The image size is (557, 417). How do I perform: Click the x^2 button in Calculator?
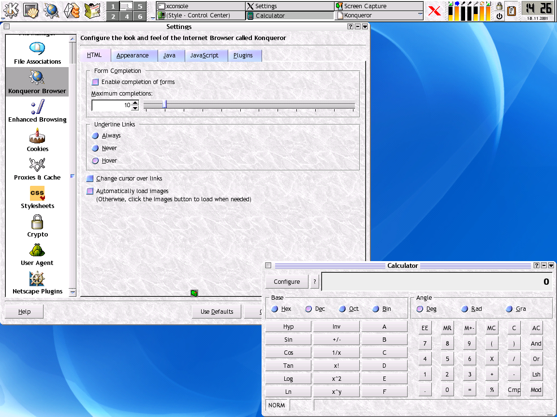[x=337, y=379]
